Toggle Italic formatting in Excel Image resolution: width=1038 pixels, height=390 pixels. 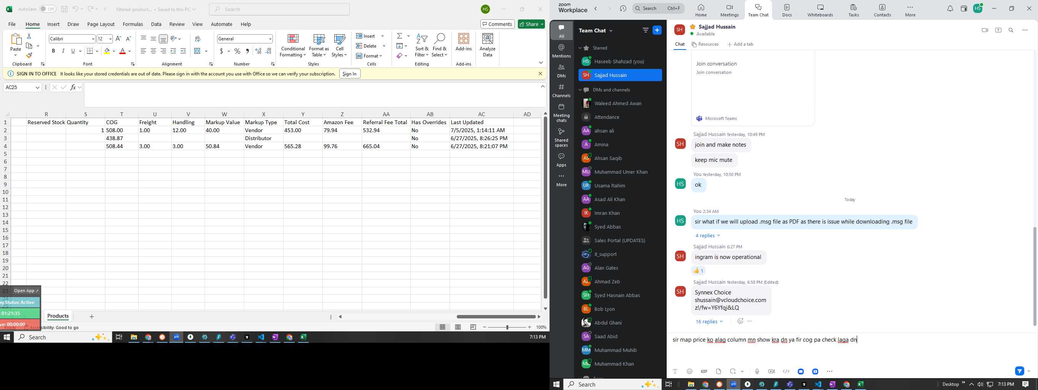63,51
